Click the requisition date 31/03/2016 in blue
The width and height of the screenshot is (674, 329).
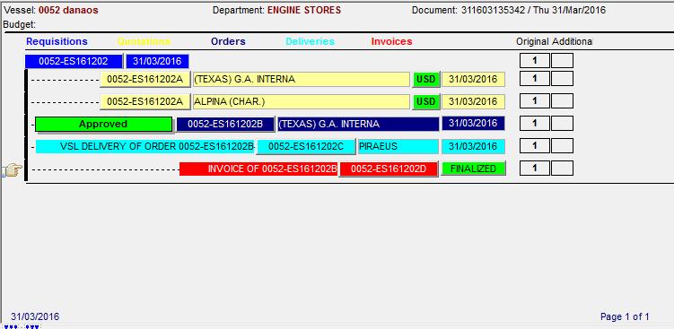tap(157, 61)
